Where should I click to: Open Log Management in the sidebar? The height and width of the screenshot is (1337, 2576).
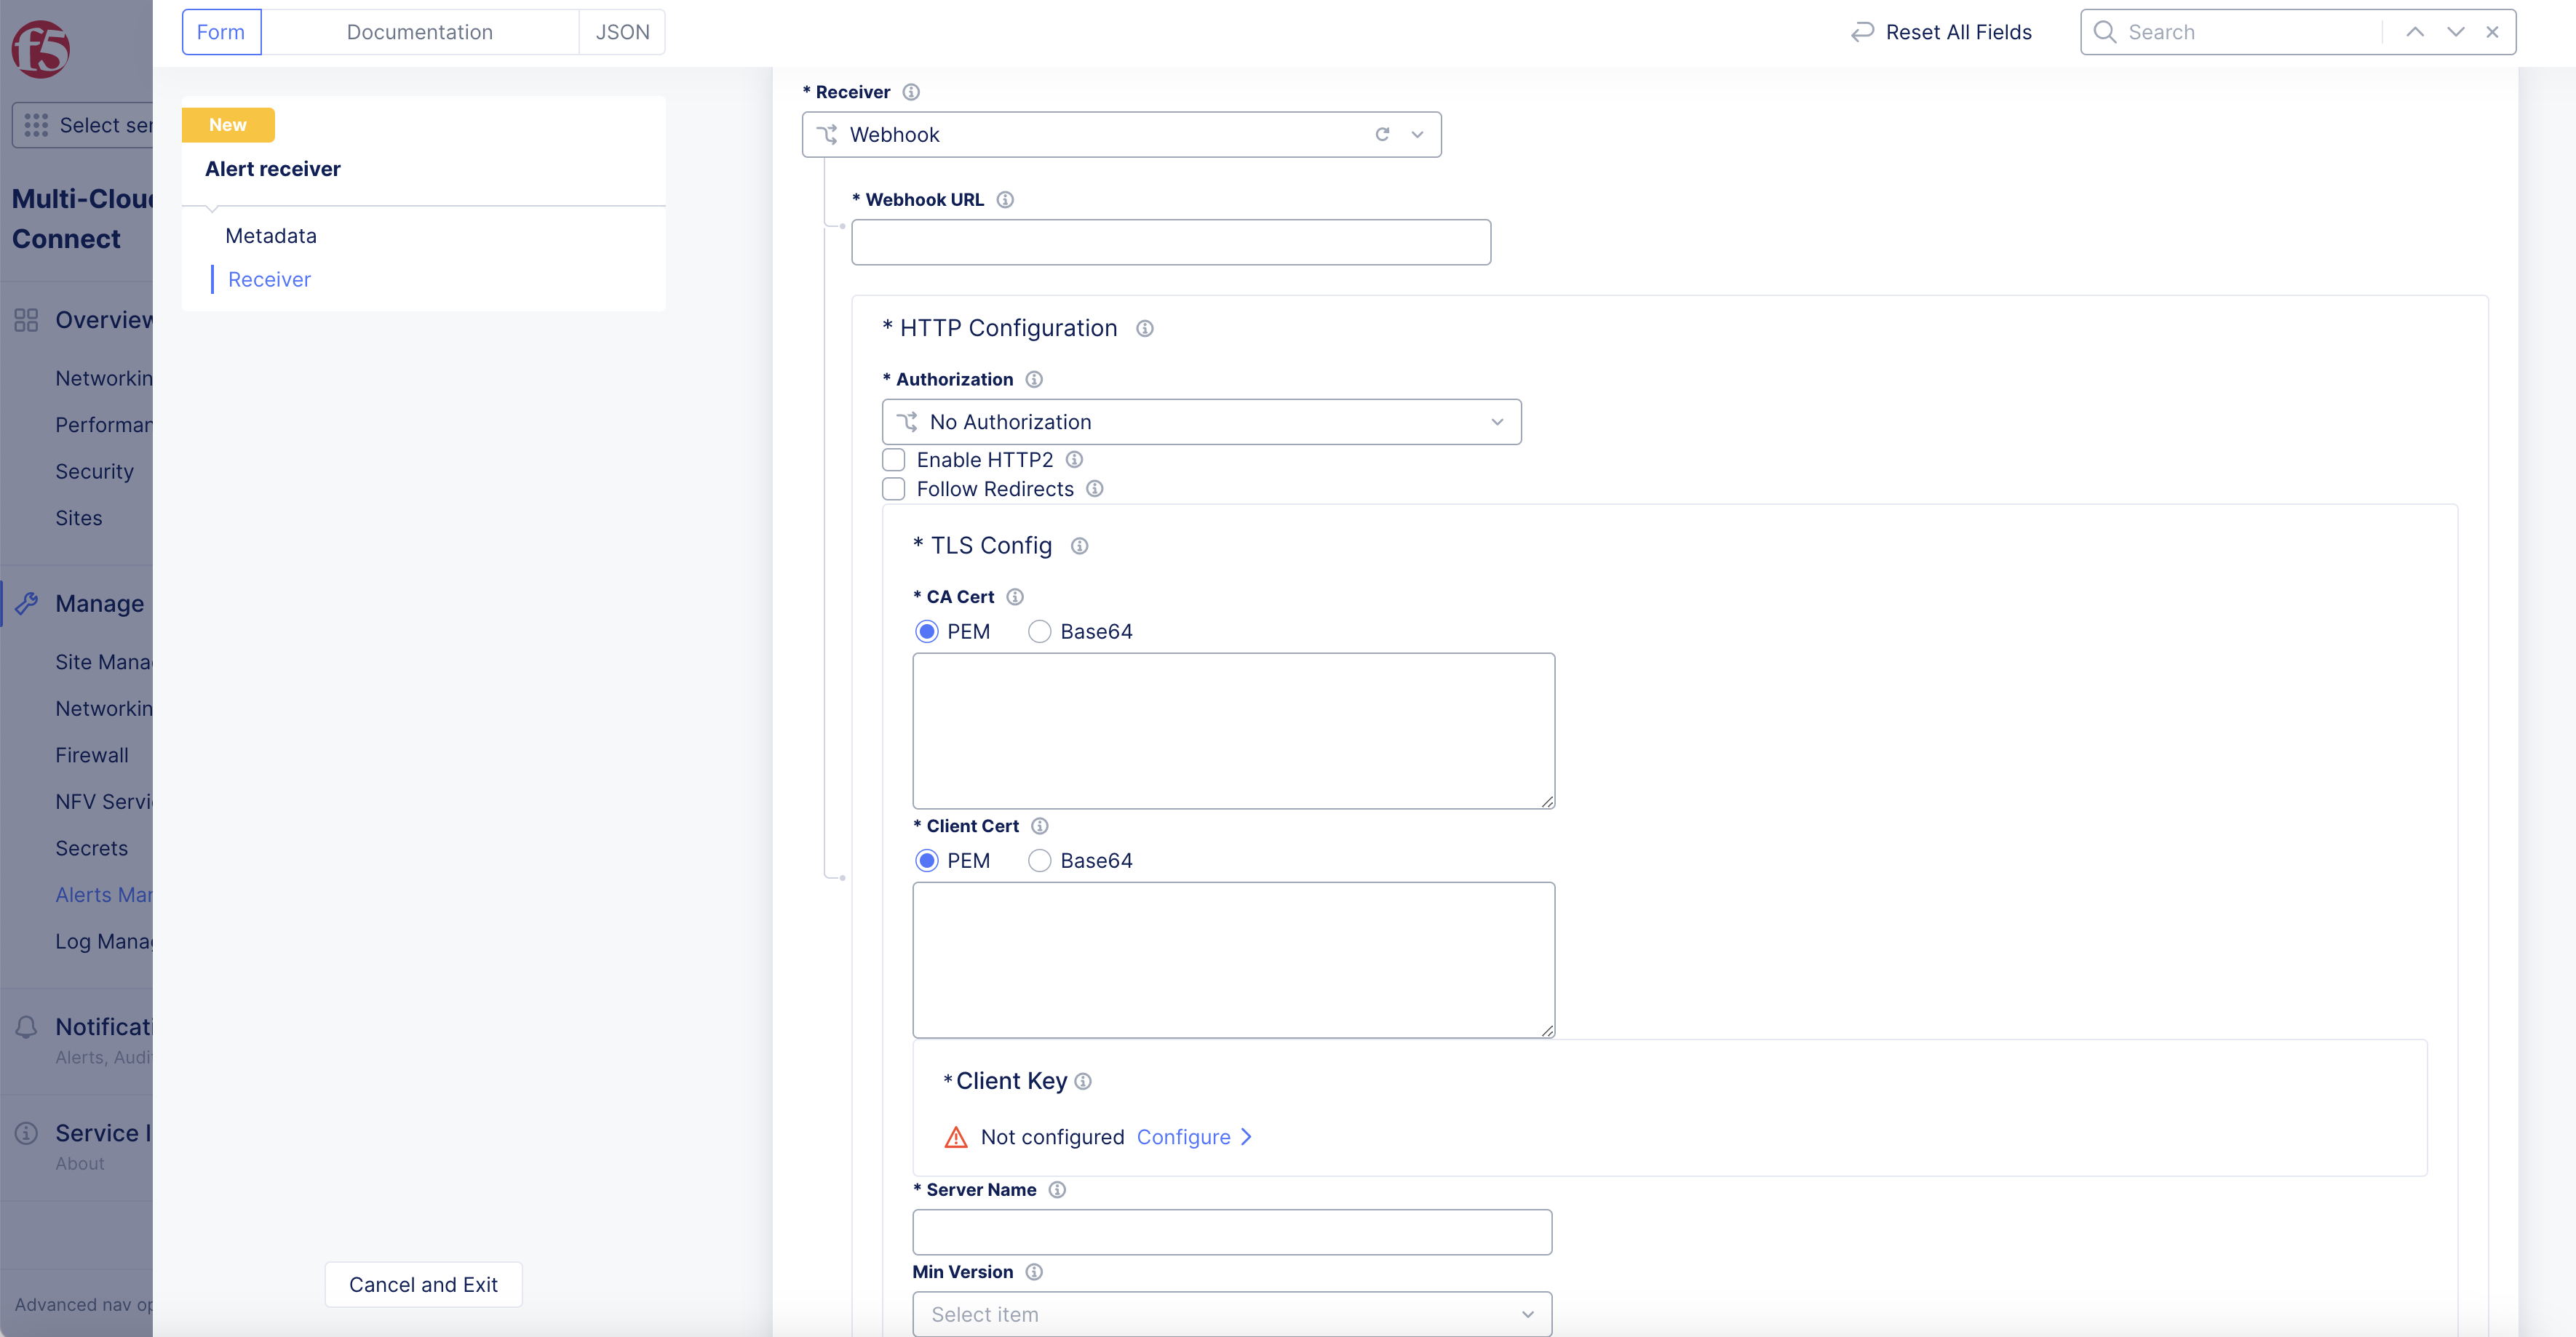tap(104, 941)
